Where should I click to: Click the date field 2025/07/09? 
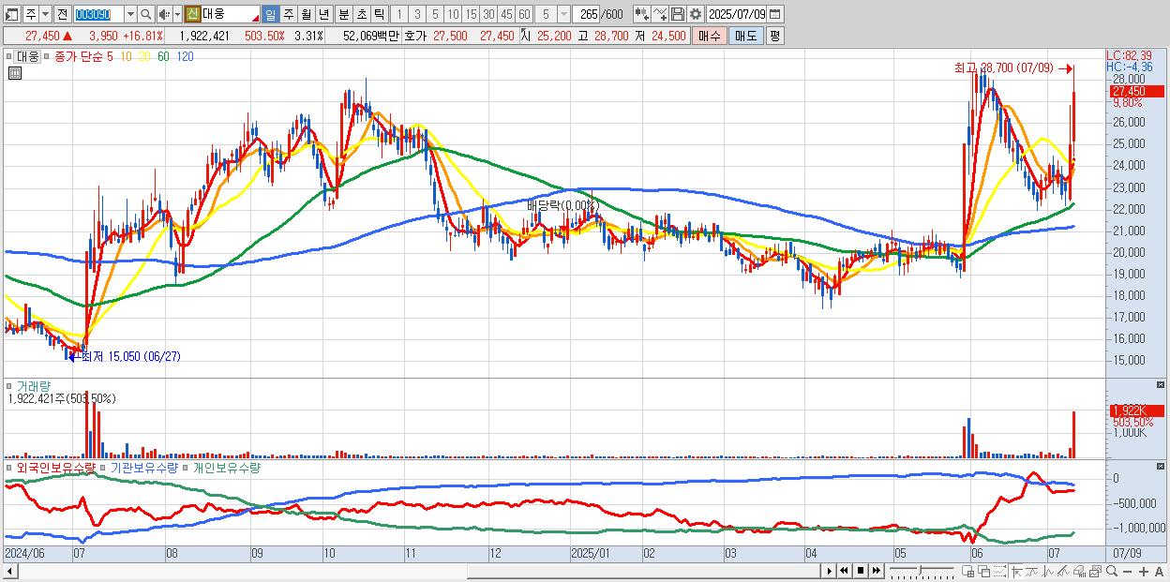point(736,14)
